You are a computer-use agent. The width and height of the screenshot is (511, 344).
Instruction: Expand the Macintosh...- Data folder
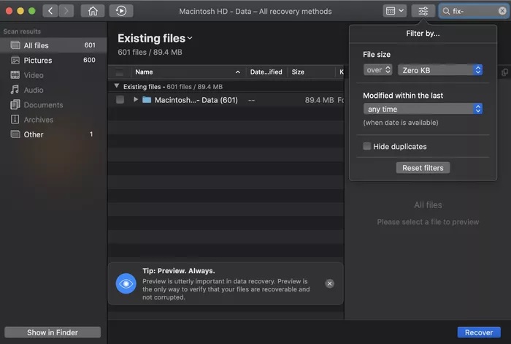tap(136, 99)
